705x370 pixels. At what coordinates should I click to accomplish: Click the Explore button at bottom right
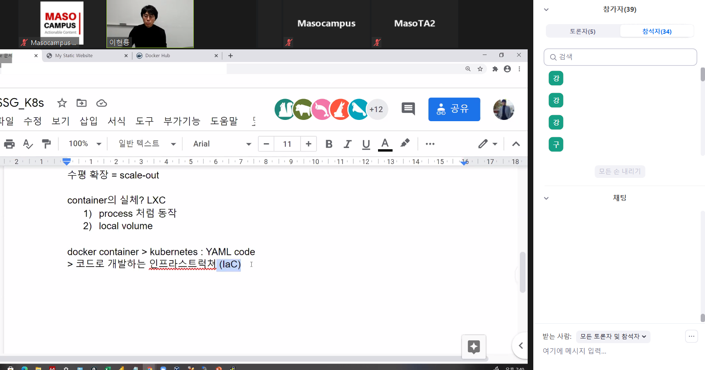(x=474, y=347)
